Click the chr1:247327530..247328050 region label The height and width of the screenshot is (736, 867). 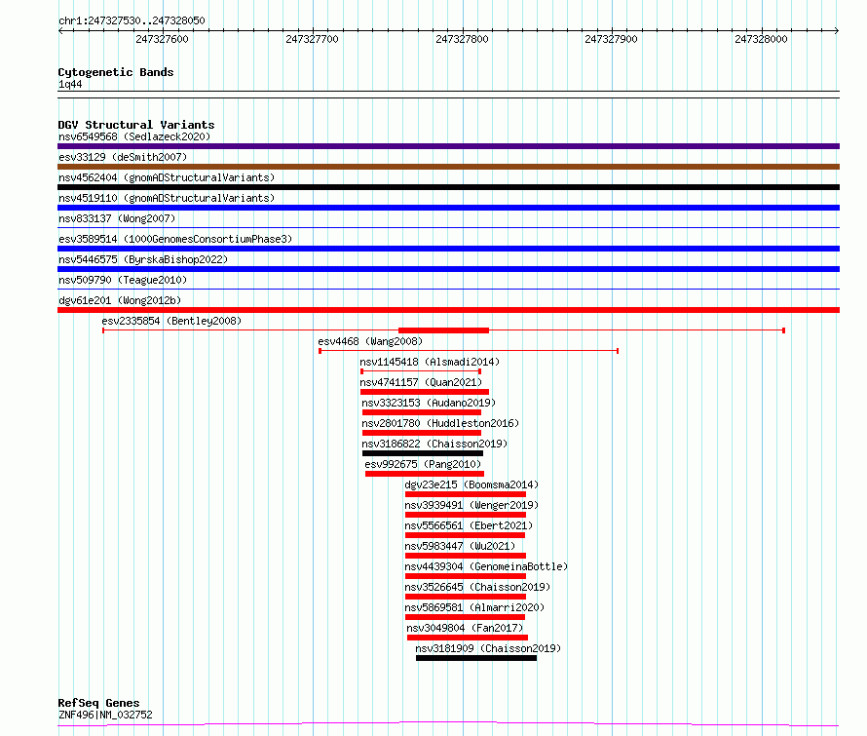tap(132, 20)
